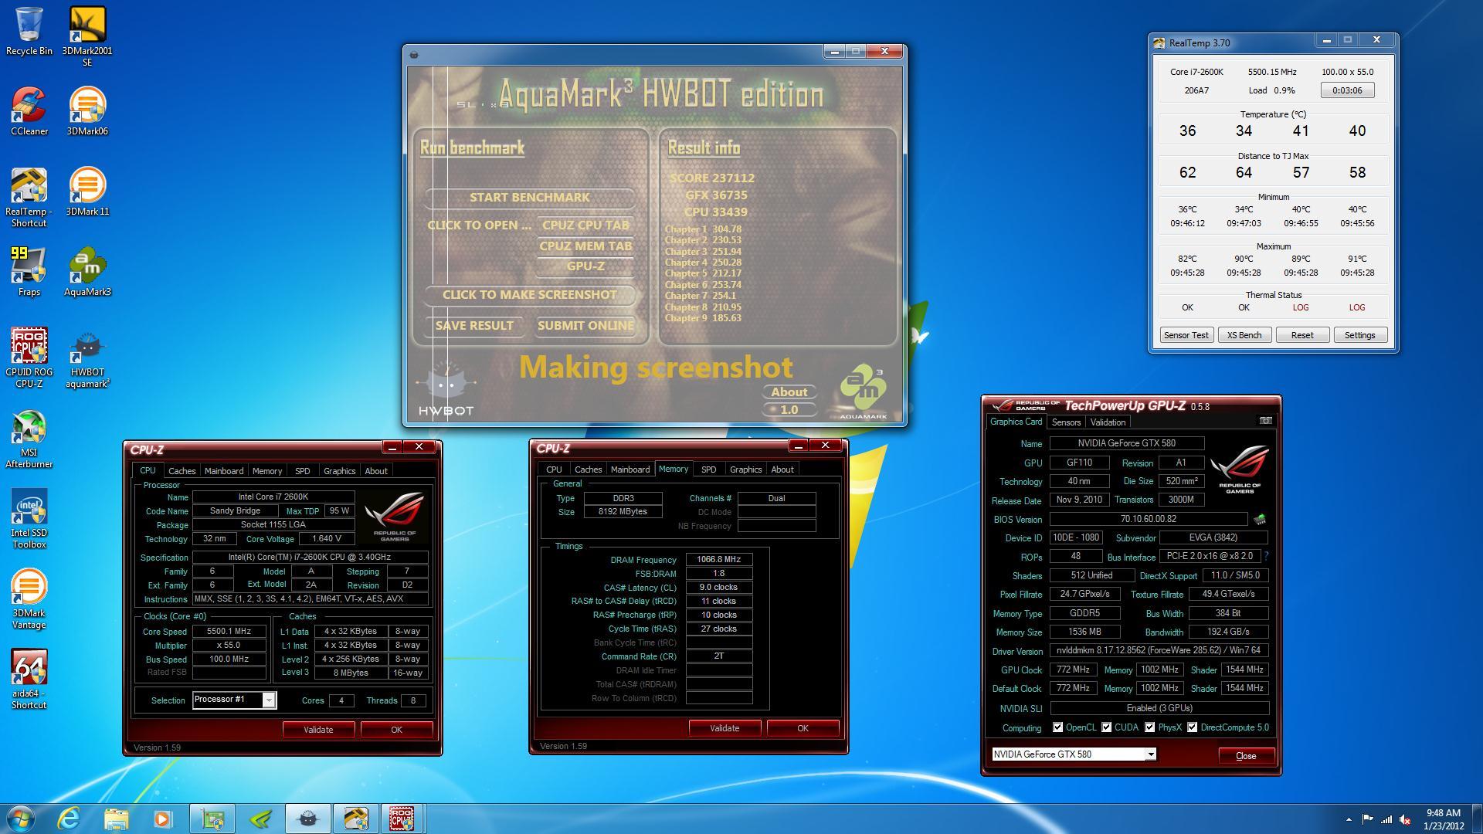Click START BENCHMARK in AquaMark3
Screen dimensions: 1483x834
click(529, 198)
